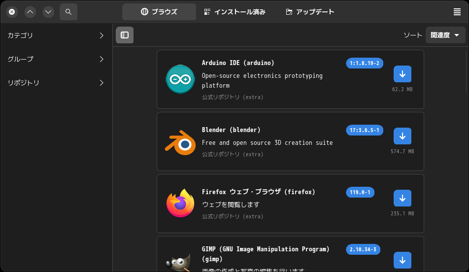Expand the グループ section
The height and width of the screenshot is (272, 469).
pos(56,59)
